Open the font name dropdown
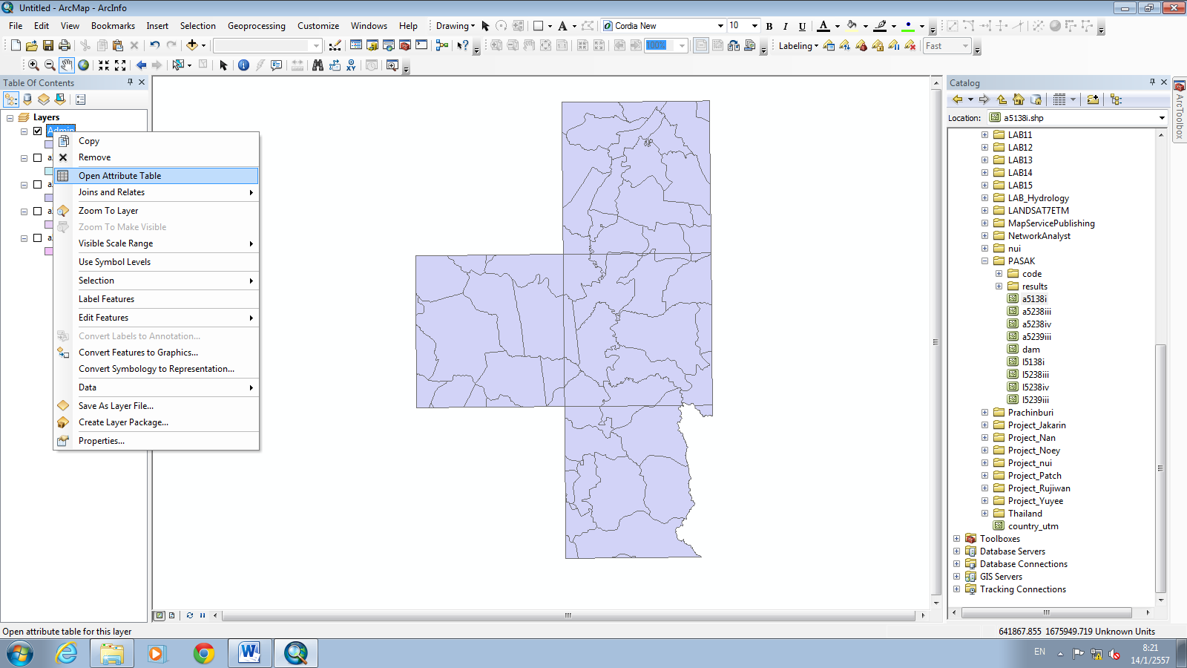This screenshot has width=1187, height=668. [720, 26]
